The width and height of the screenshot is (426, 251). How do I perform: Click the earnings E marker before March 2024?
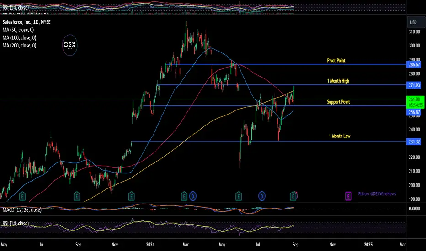click(x=184, y=196)
